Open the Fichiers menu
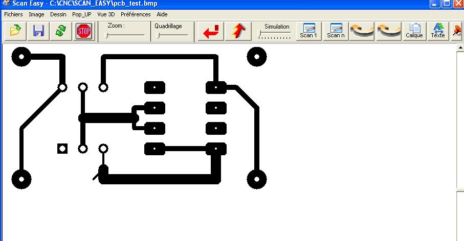Viewport: 464px width, 241px height. click(13, 14)
